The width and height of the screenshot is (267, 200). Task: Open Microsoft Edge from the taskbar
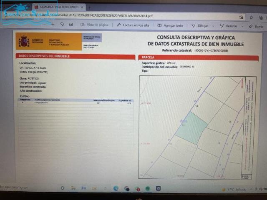pyautogui.click(x=116, y=188)
